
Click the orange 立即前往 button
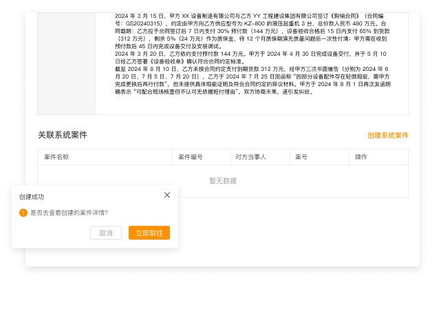coord(149,233)
